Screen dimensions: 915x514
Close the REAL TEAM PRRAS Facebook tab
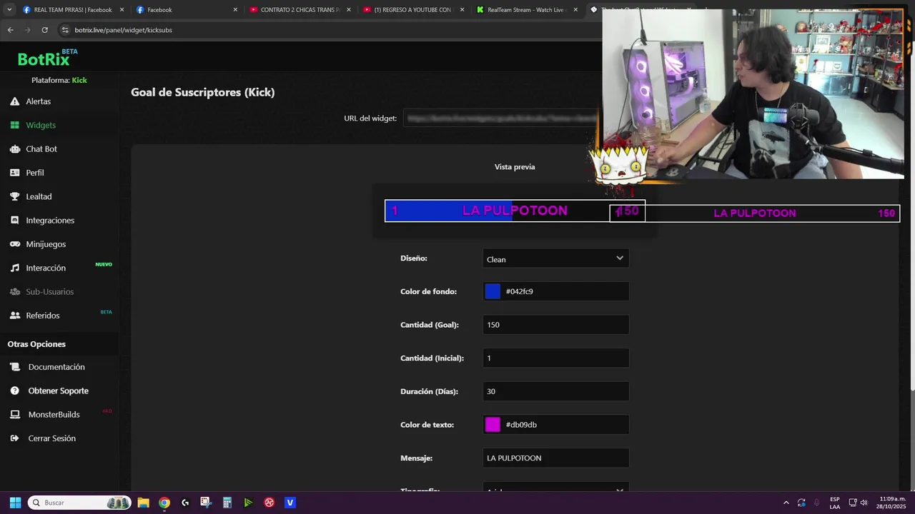122,10
